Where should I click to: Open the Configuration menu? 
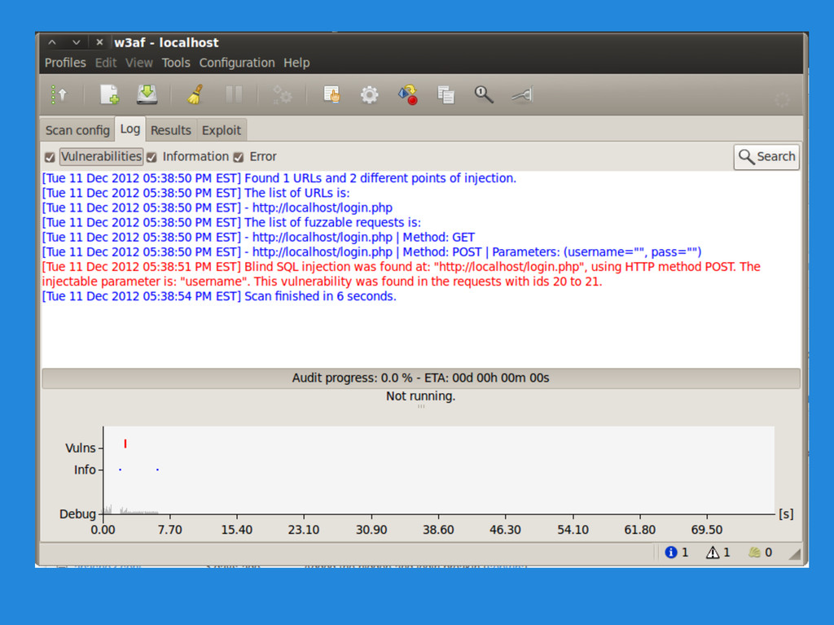tap(237, 63)
